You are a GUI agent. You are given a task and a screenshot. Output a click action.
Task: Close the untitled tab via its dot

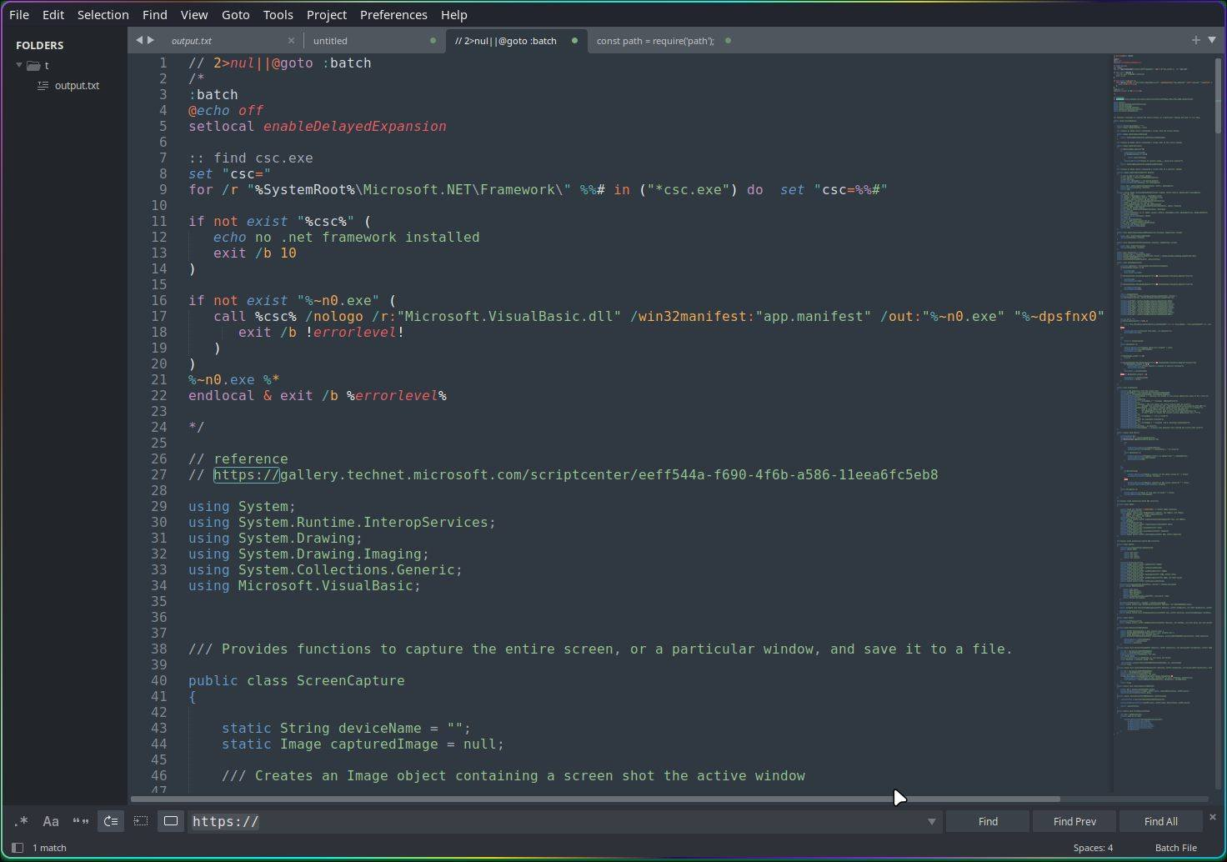click(x=433, y=40)
